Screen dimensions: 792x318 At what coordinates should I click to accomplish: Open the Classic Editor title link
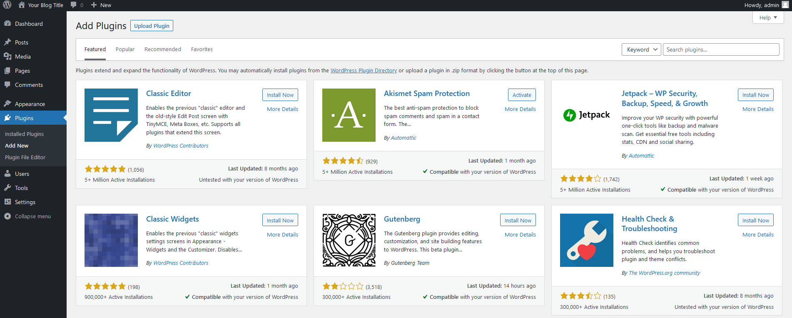[169, 94]
